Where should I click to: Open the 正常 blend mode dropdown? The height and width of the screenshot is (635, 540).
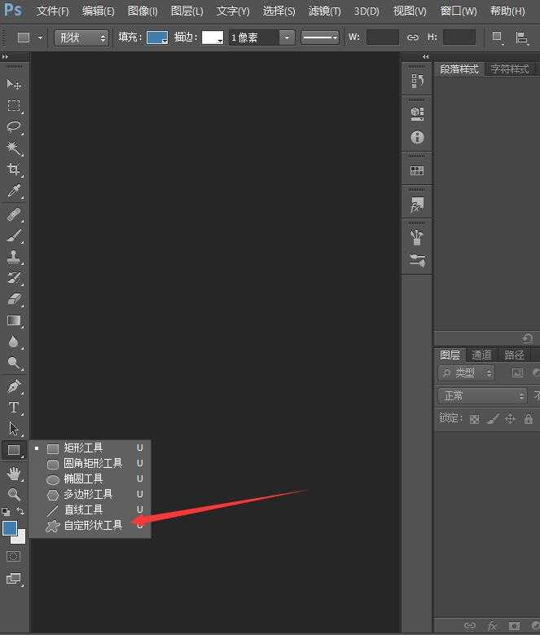483,395
